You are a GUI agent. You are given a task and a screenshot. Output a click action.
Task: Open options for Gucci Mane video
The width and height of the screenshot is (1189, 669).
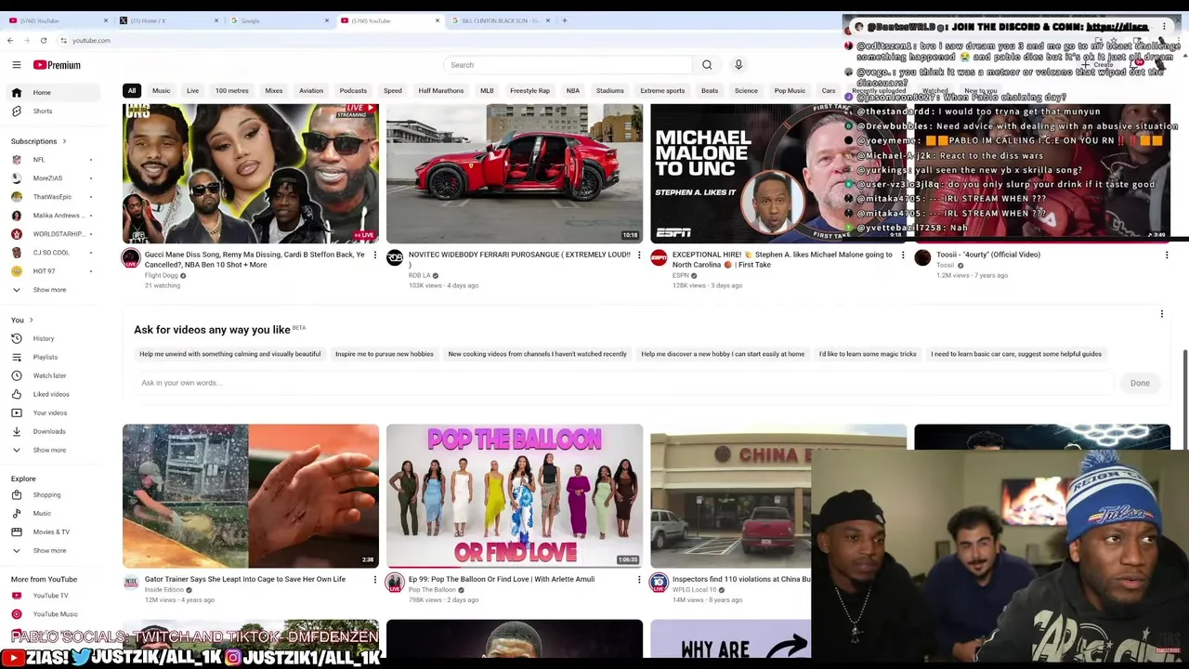(x=375, y=255)
